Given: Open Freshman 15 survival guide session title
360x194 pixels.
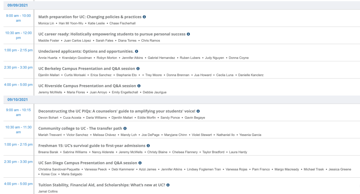Looking at the screenshot, I should tap(92, 145).
